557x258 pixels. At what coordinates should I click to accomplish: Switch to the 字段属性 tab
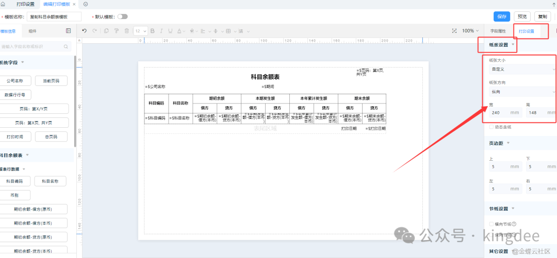(498, 31)
